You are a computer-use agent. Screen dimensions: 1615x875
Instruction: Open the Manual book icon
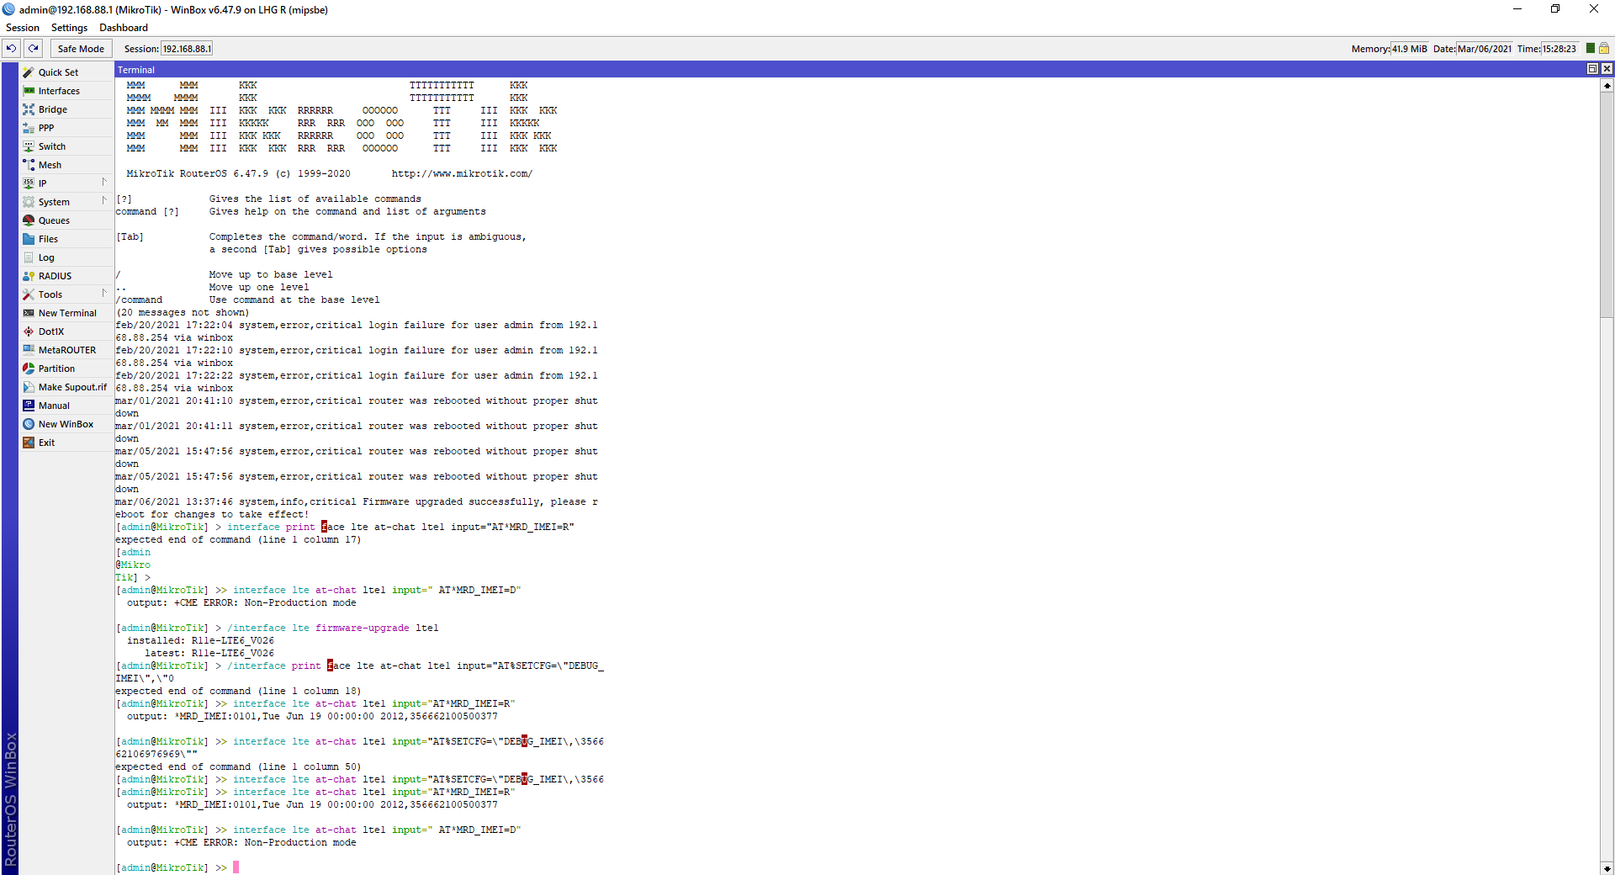29,406
